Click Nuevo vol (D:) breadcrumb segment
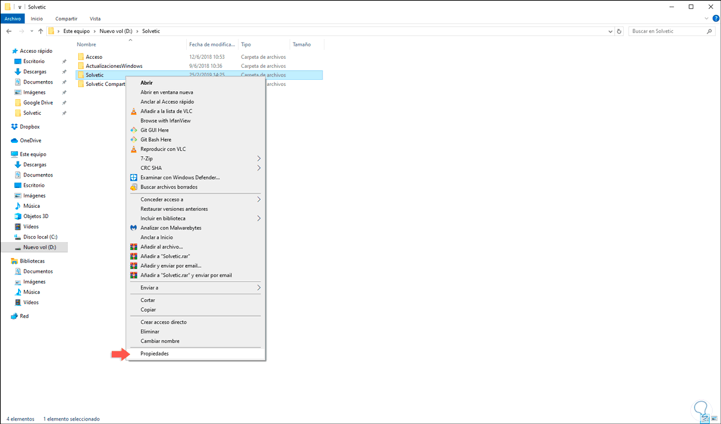This screenshot has height=424, width=721. [x=115, y=31]
